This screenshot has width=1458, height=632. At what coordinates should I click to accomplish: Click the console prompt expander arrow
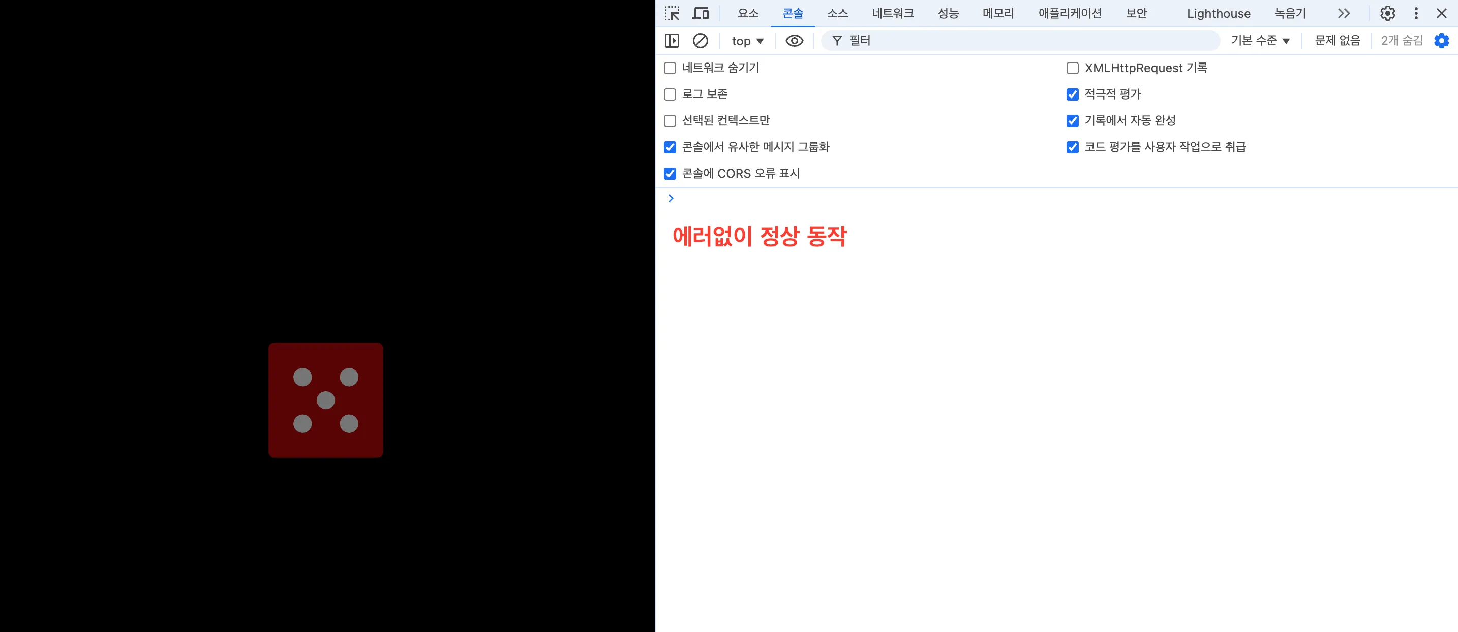pos(671,198)
